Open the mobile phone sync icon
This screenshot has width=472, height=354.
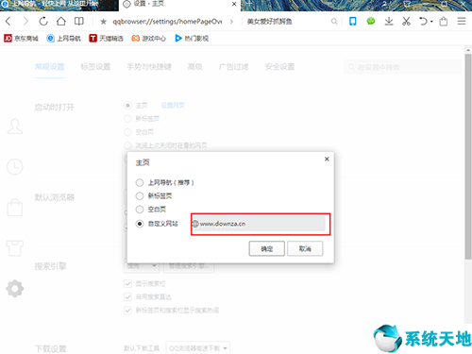click(x=353, y=22)
